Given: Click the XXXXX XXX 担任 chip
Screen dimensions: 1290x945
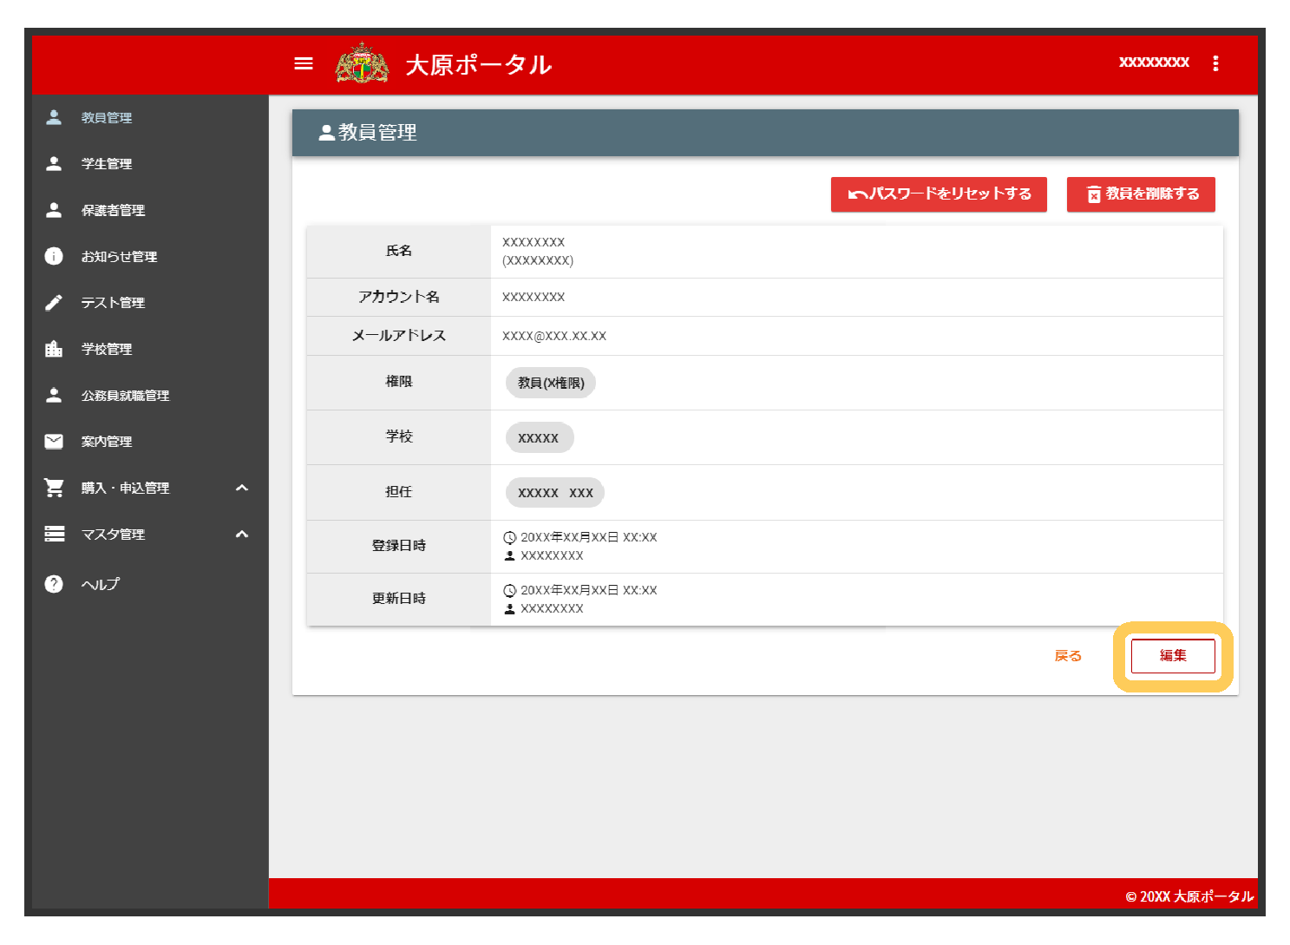Looking at the screenshot, I should coord(555,493).
